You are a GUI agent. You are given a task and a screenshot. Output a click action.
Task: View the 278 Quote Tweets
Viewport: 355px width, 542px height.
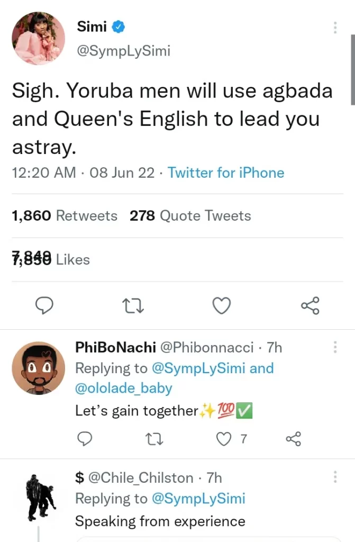coord(190,216)
